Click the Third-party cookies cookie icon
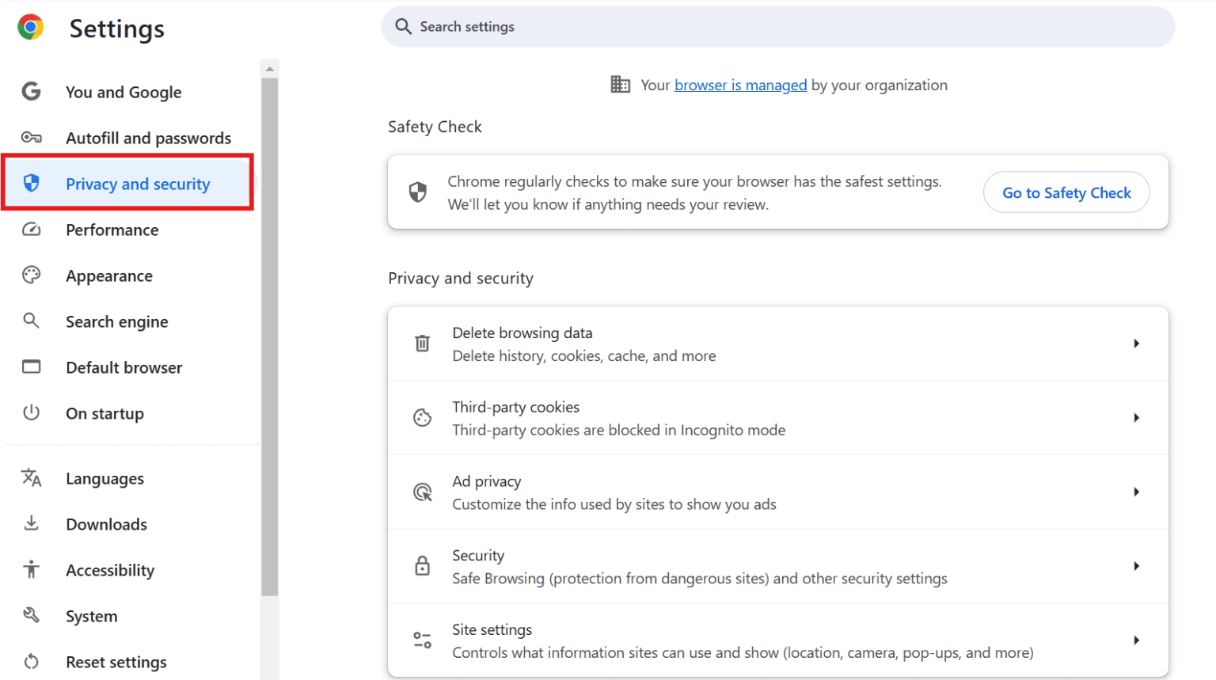 (x=422, y=417)
